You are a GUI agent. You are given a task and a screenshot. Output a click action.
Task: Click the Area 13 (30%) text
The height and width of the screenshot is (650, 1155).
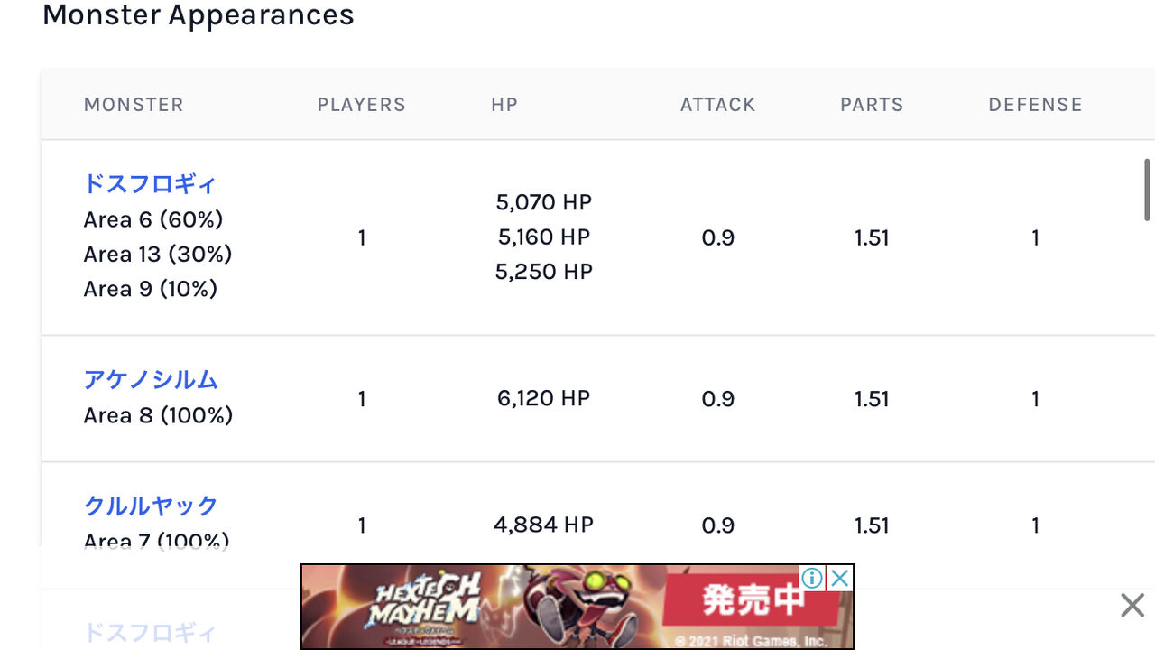pyautogui.click(x=158, y=255)
